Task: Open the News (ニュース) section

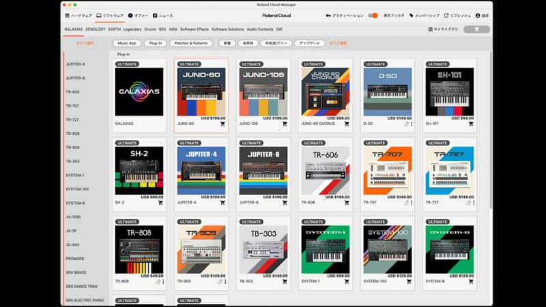Action: pos(163,16)
